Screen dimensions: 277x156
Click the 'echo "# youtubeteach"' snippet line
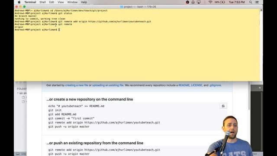point(76,106)
